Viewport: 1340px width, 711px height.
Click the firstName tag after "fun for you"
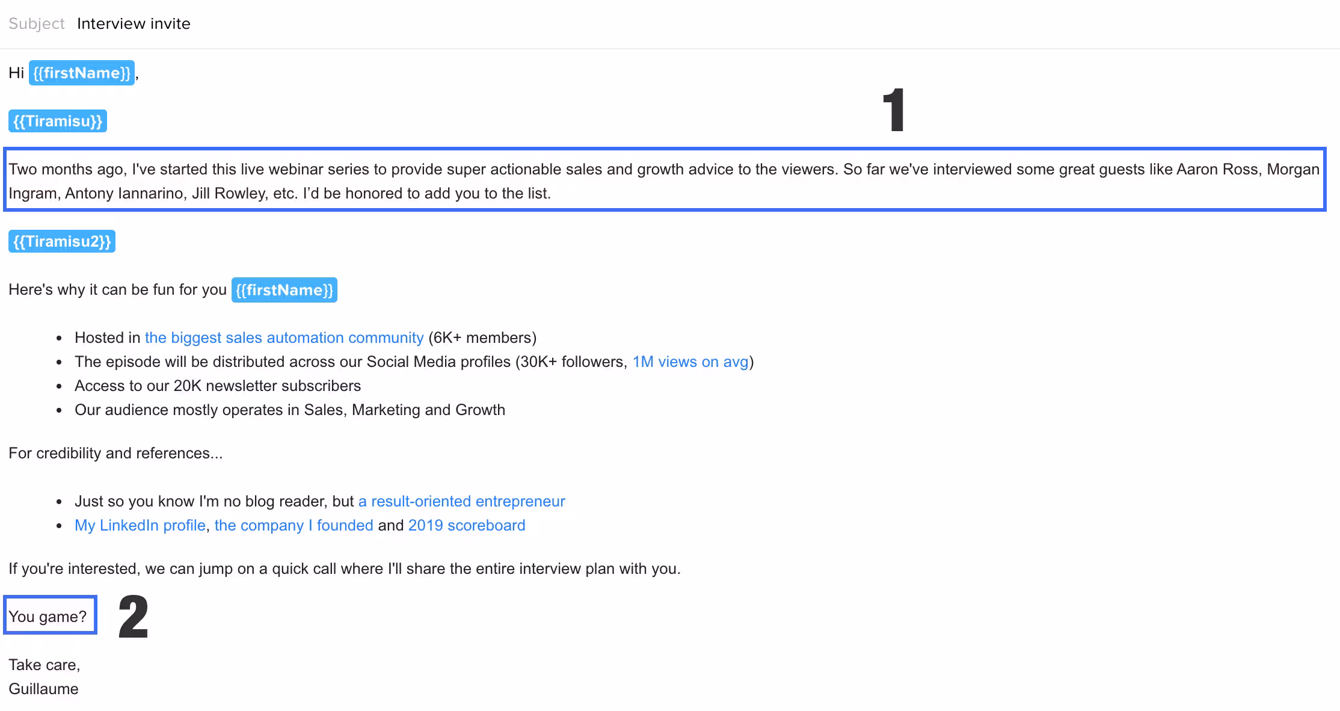click(284, 290)
